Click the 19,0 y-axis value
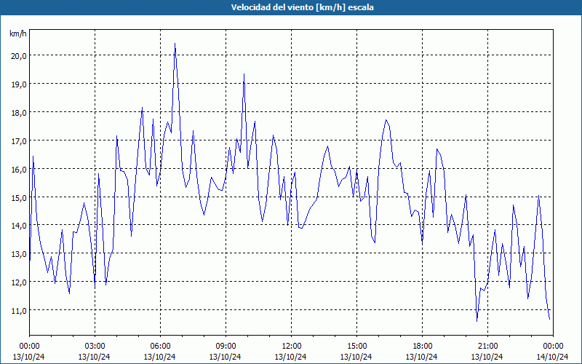Screen dimensions: 582x364 [19, 84]
